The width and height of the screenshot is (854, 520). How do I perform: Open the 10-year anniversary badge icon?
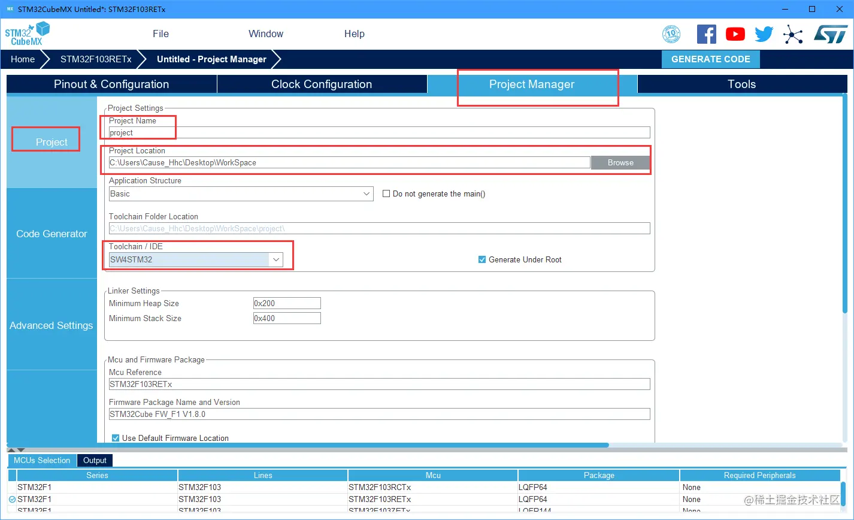click(x=671, y=34)
